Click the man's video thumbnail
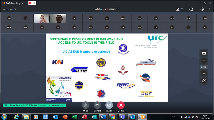 click(x=58, y=18)
